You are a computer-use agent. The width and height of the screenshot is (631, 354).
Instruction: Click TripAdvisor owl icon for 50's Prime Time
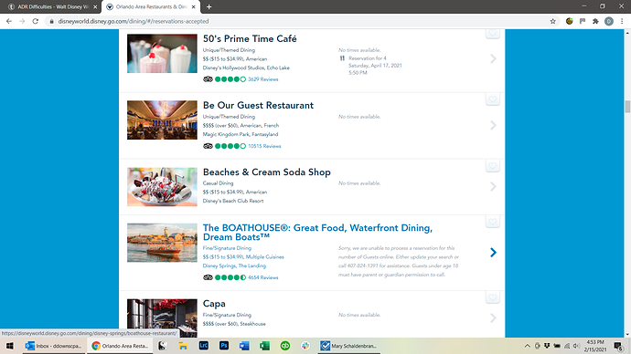pos(208,79)
